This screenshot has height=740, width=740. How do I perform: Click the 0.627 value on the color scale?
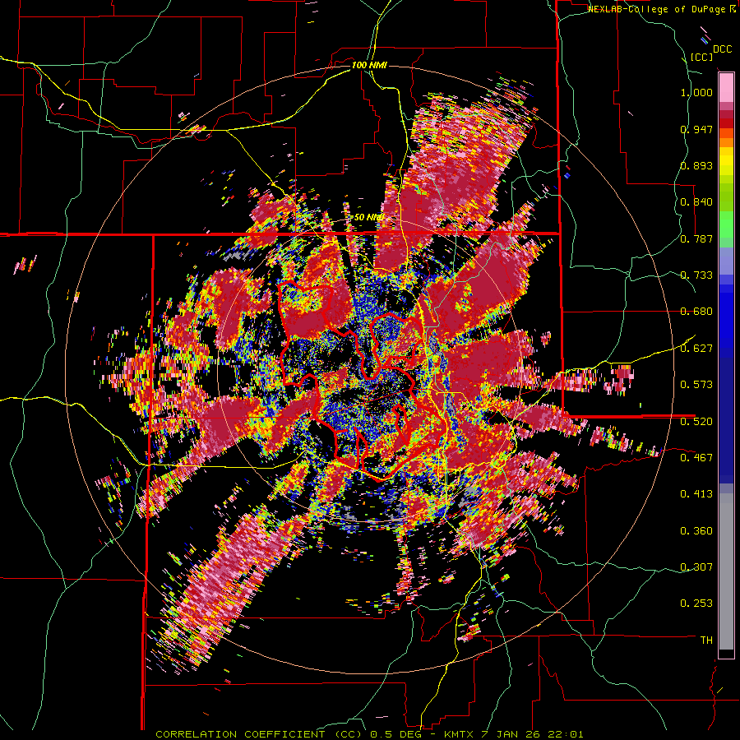click(696, 349)
